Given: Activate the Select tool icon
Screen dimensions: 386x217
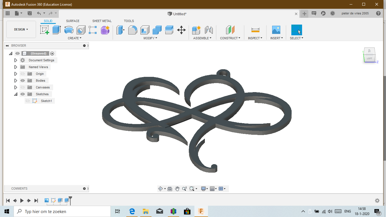Looking at the screenshot, I should click(x=296, y=30).
